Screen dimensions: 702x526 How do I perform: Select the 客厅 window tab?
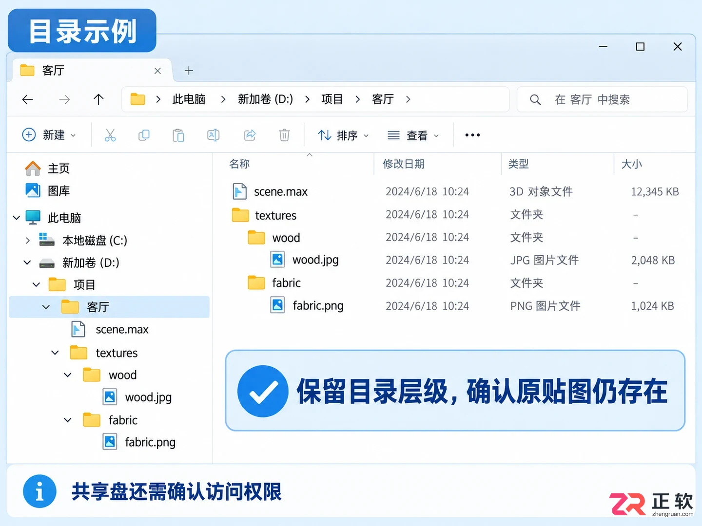point(92,71)
